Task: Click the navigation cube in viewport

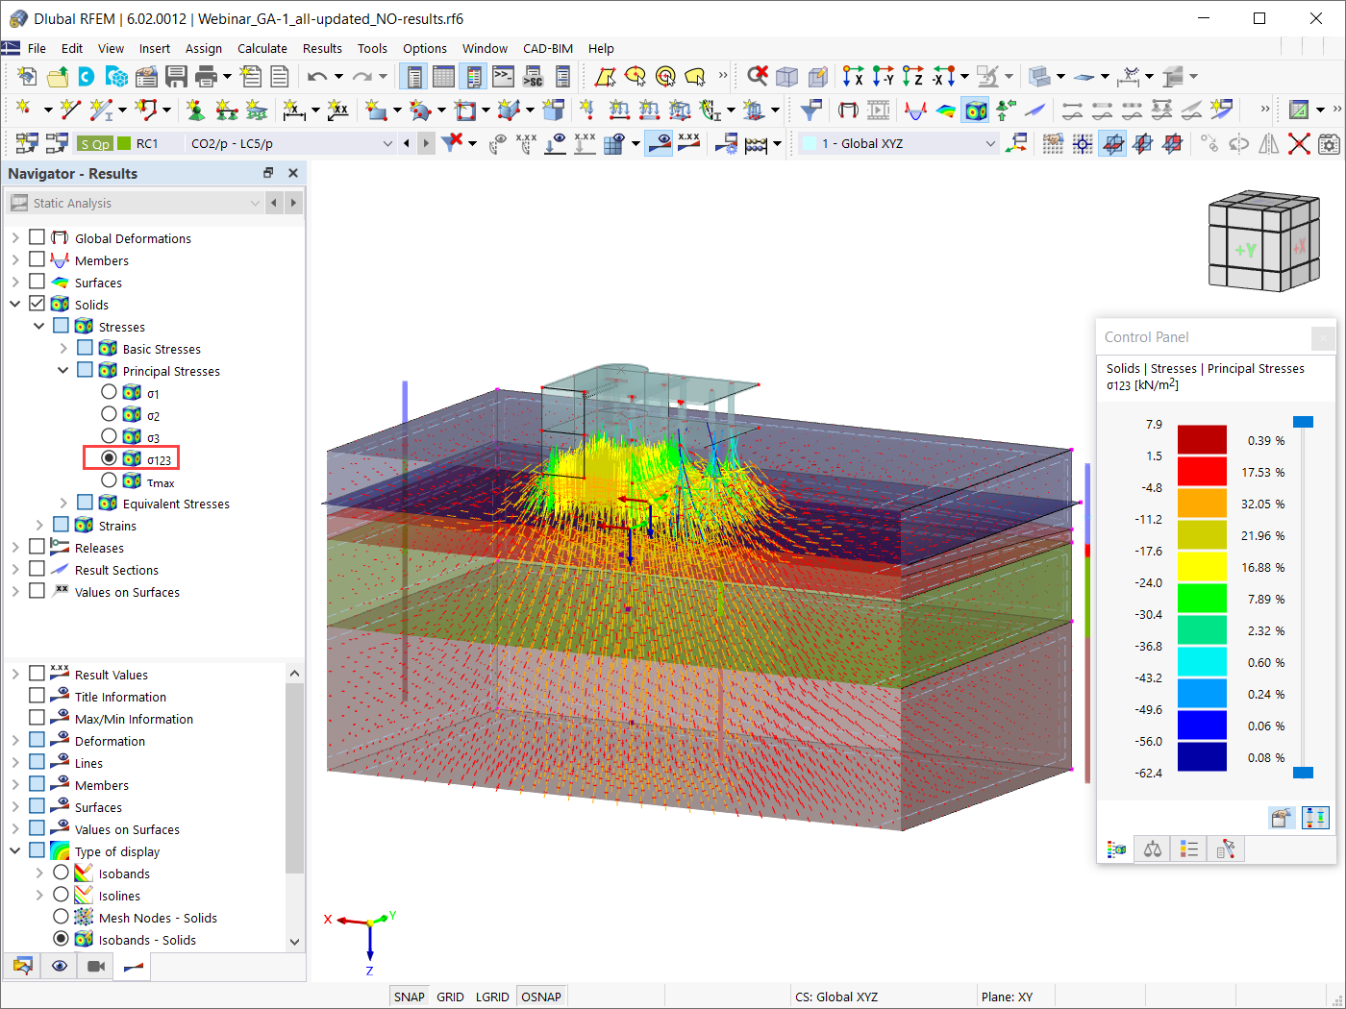Action: point(1263,240)
